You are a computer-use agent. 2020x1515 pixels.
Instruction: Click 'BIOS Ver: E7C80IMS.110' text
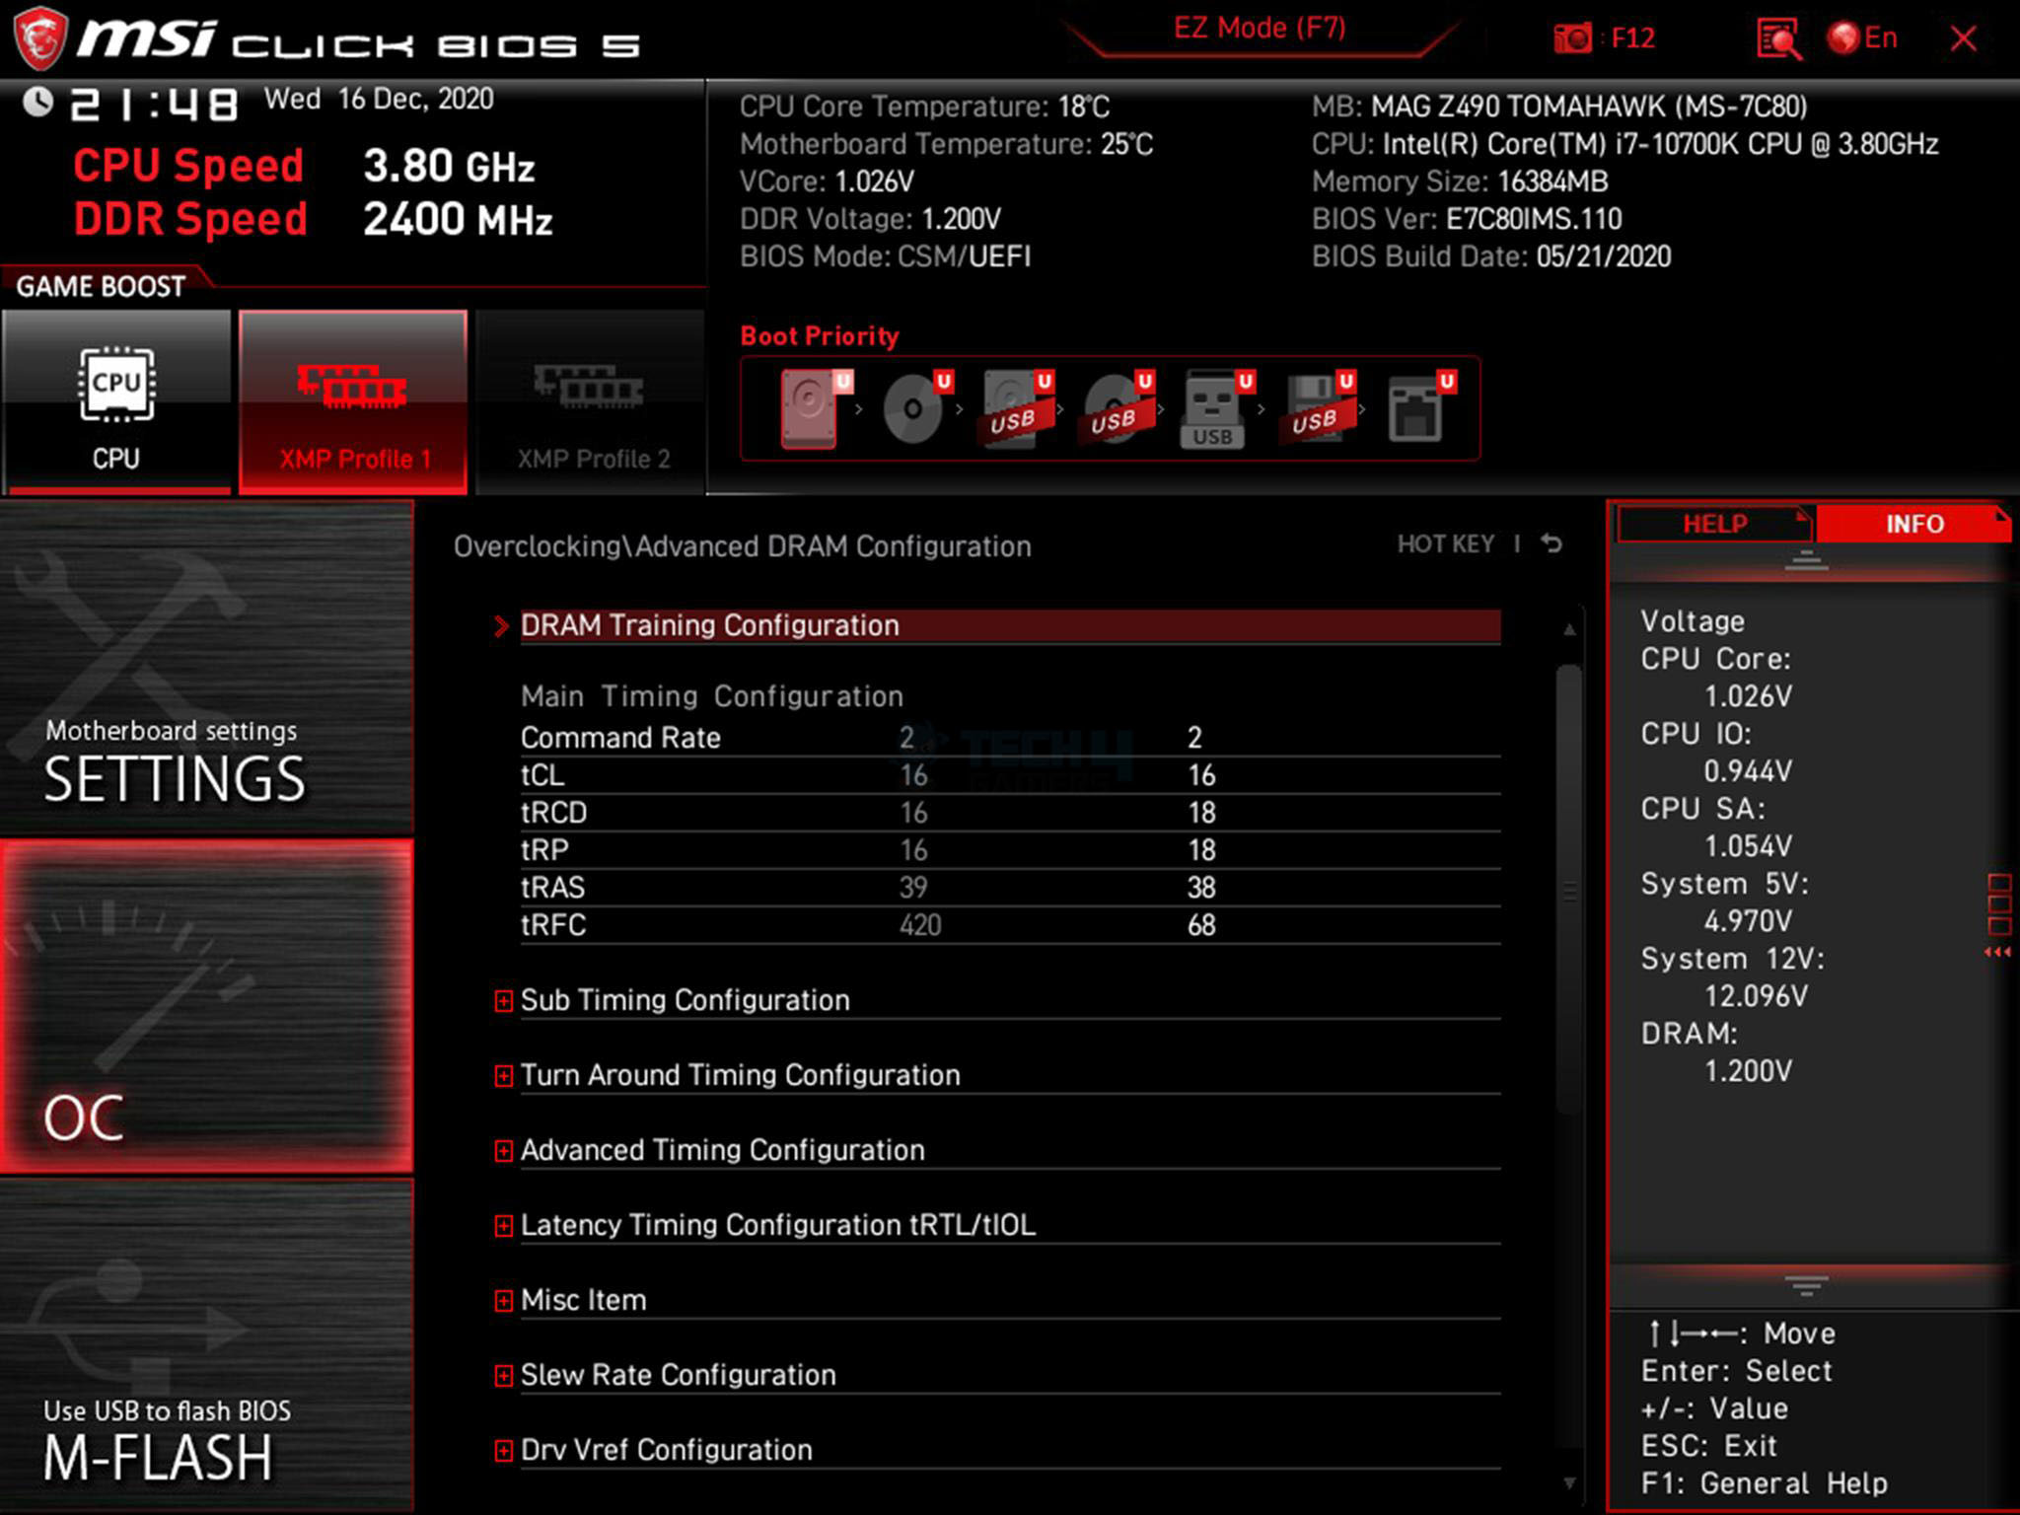coord(1467,219)
